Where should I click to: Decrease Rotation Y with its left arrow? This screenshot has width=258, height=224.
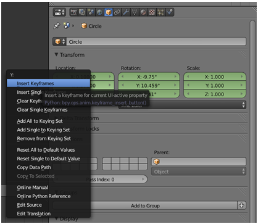tap(123, 85)
